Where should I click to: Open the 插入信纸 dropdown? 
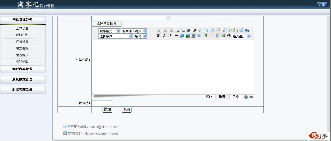pos(241,36)
